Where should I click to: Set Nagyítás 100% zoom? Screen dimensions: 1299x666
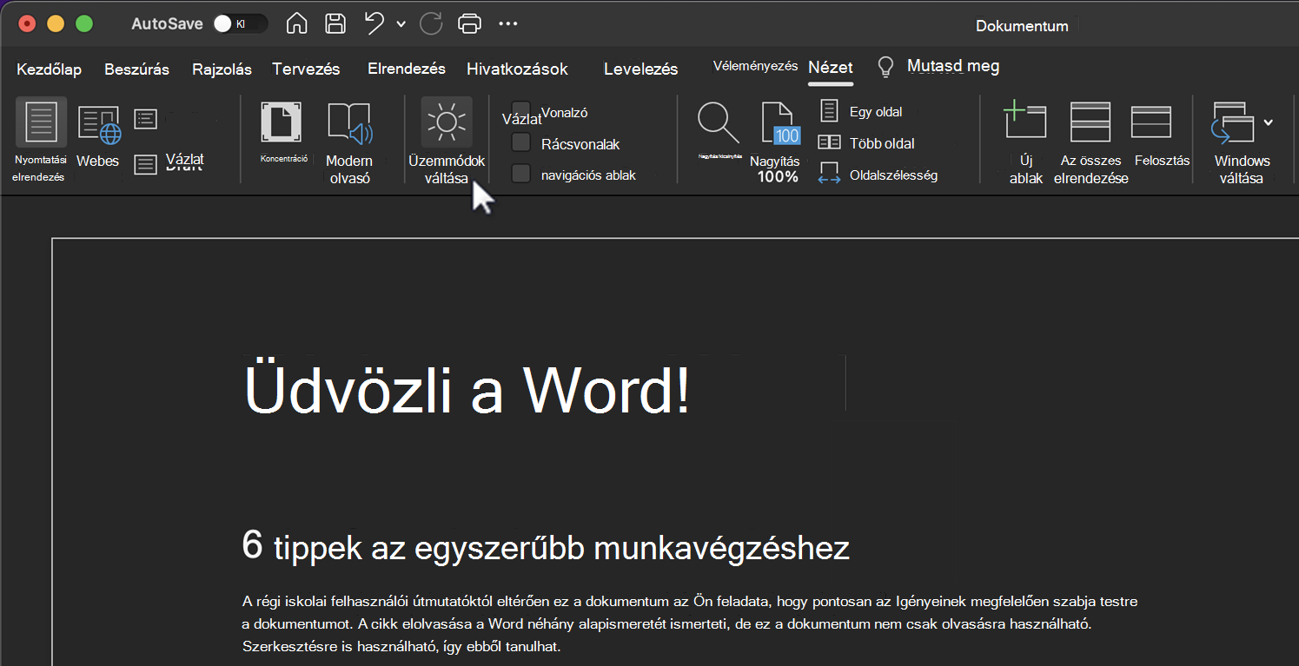coord(779,122)
